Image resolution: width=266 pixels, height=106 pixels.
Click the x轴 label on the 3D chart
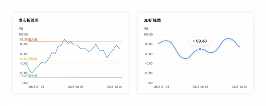coord(146,28)
